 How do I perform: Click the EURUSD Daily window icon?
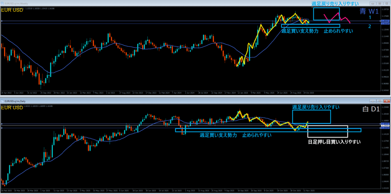3,101
